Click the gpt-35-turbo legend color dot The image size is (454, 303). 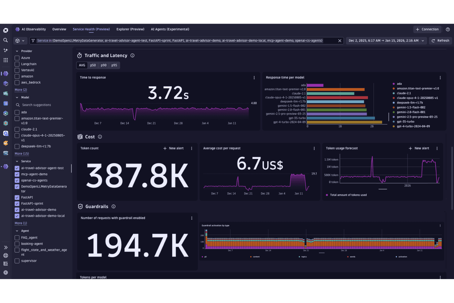(x=394, y=122)
